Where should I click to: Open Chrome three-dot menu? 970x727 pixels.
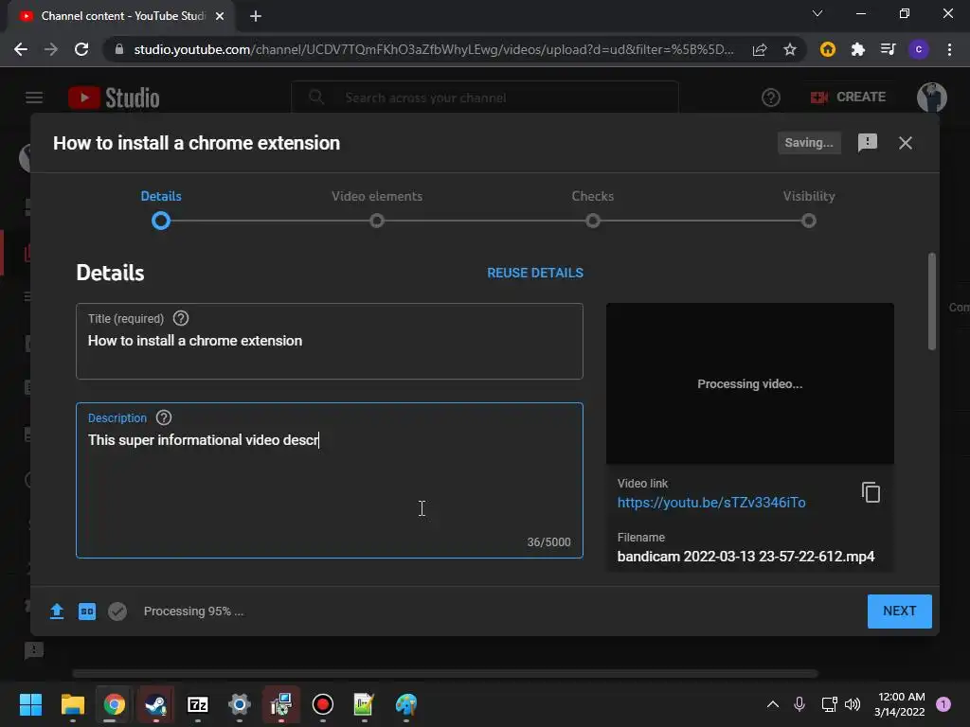pos(949,49)
